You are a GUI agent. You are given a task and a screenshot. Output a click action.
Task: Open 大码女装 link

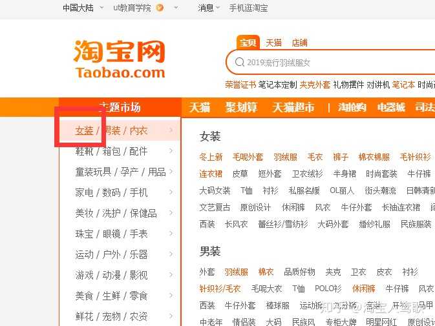[x=215, y=190]
